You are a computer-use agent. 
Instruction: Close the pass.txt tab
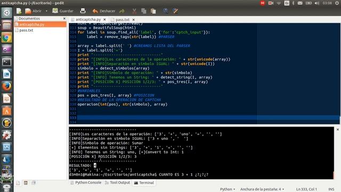coord(134,20)
